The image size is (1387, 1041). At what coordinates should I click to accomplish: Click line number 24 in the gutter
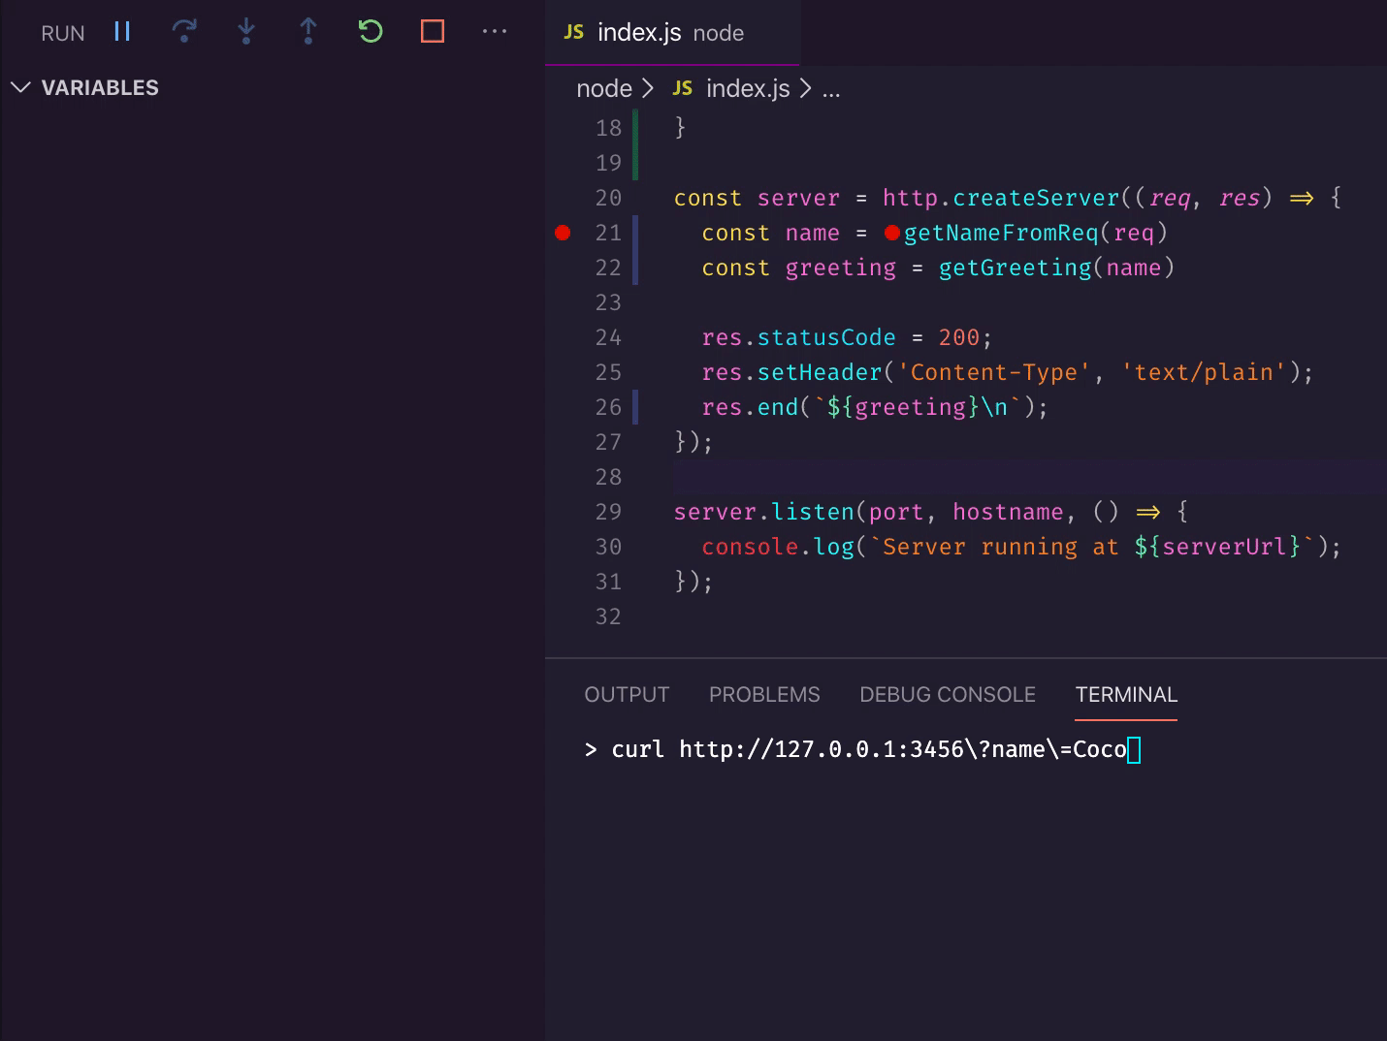(x=608, y=337)
